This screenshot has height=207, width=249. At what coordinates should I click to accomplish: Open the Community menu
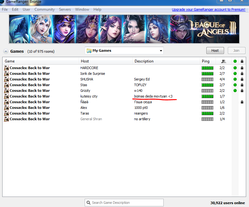[45, 9]
